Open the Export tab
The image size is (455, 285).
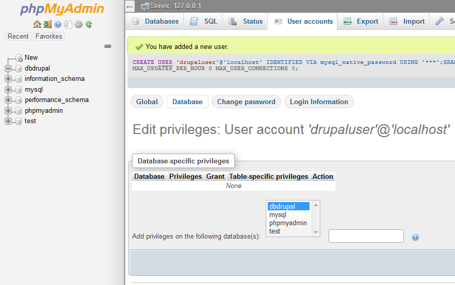(x=360, y=21)
